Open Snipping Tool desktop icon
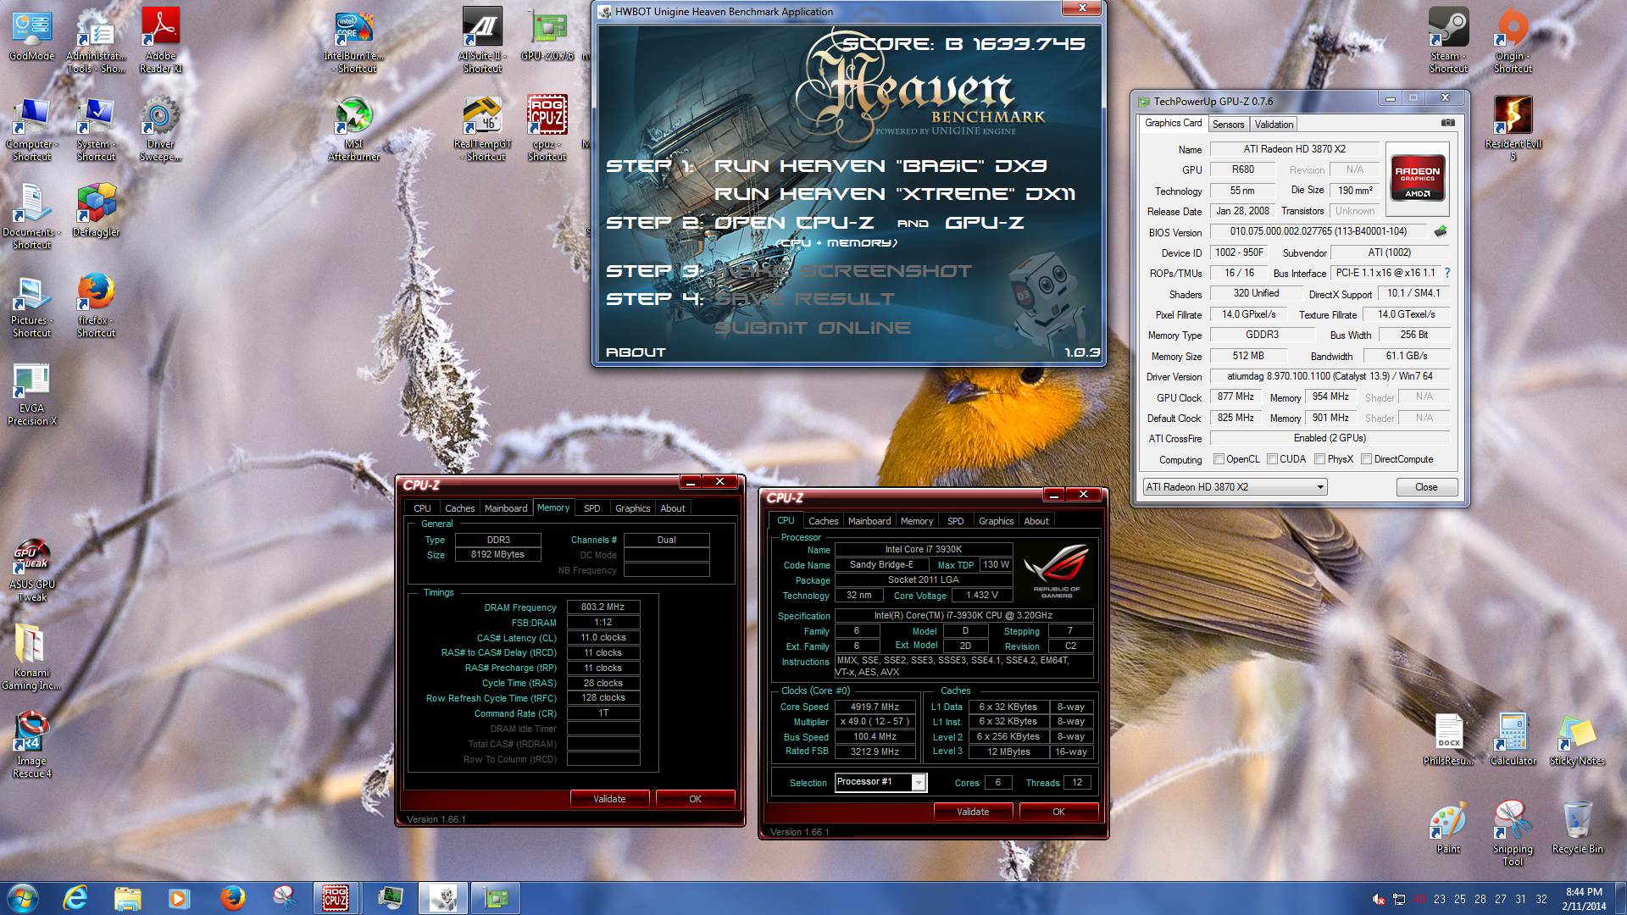 [1513, 834]
